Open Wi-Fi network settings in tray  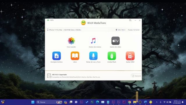pos(164,102)
